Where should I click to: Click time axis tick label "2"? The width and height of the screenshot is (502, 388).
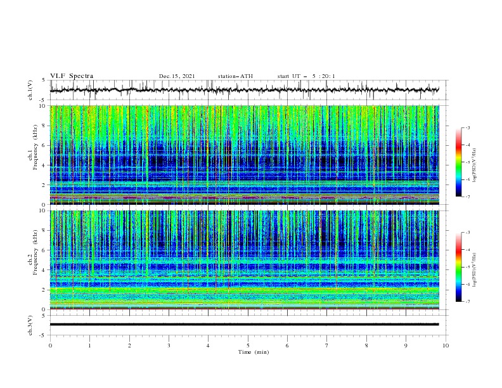pos(129,346)
